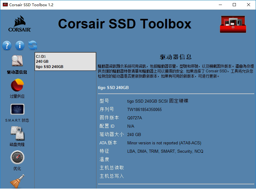Select the S.M.A.R.T. 状态 sidebar label
This screenshot has width=256, height=196.
pyautogui.click(x=17, y=120)
